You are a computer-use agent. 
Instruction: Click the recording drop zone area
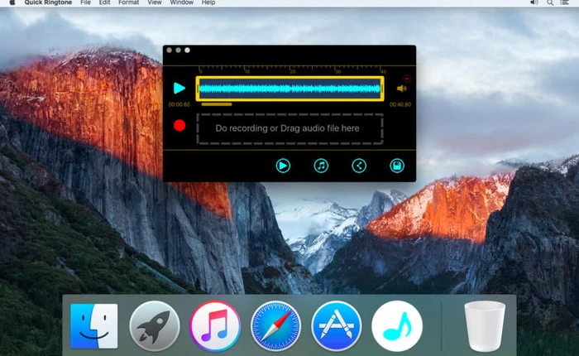click(288, 128)
